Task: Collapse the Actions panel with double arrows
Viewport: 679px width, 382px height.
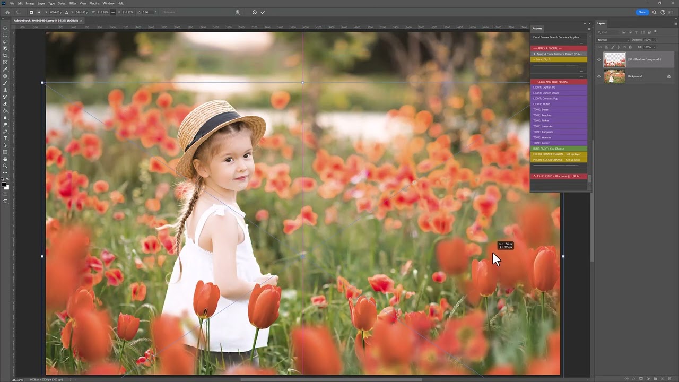Action: [x=586, y=23]
